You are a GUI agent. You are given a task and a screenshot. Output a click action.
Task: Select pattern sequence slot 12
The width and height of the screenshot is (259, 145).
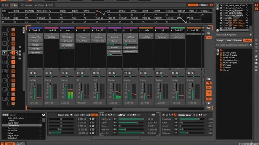point(13,89)
